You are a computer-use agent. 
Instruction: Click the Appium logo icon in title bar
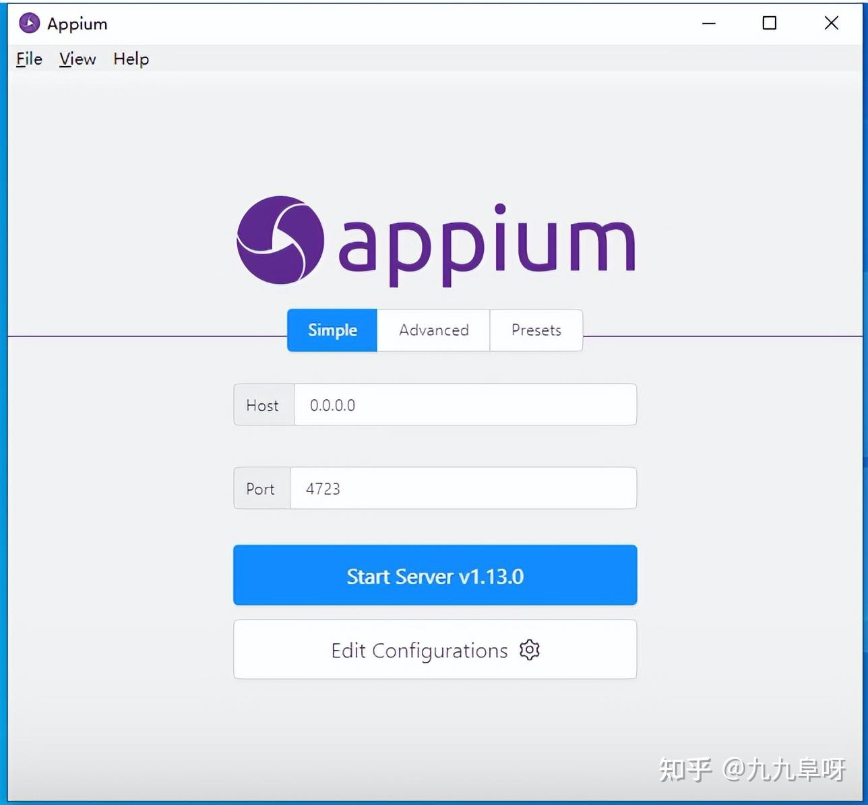tap(28, 23)
